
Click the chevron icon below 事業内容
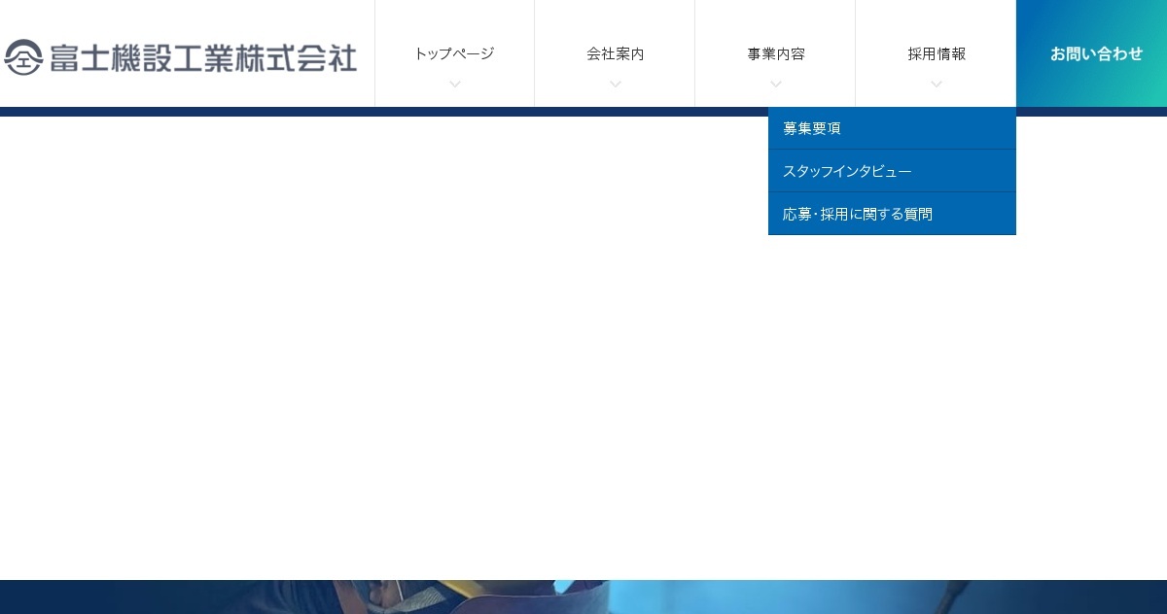[x=775, y=85]
